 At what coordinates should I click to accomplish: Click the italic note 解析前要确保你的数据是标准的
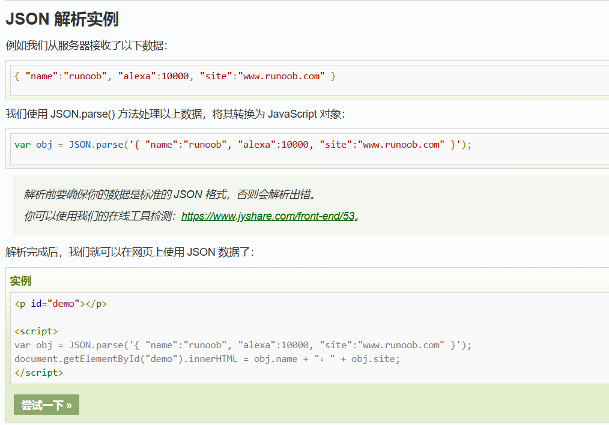(169, 194)
